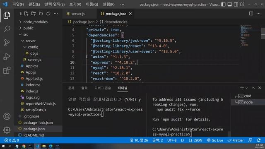Split the editor to the right
The width and height of the screenshot is (265, 149).
tap(251, 14)
